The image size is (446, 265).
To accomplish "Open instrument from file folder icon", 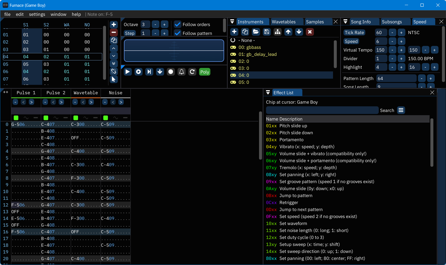I will coord(256,32).
